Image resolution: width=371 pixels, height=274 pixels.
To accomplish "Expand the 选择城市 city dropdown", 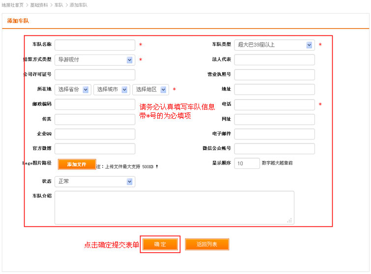I will coord(112,89).
